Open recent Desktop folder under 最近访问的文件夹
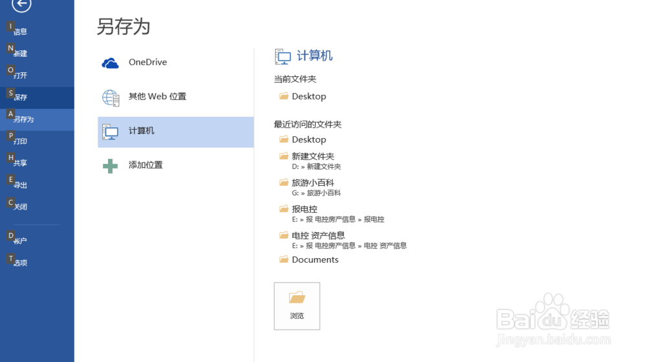Screen dimensions: 647x362 pos(309,139)
